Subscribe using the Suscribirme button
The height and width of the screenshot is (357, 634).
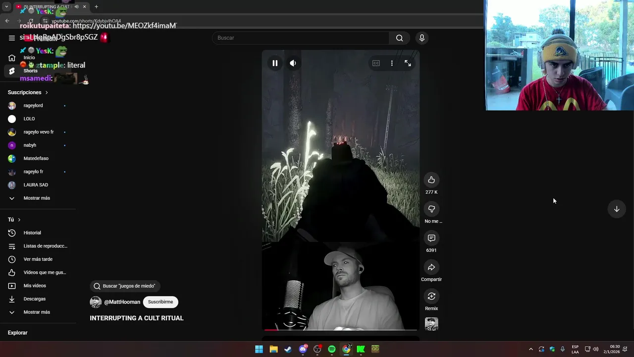click(160, 302)
